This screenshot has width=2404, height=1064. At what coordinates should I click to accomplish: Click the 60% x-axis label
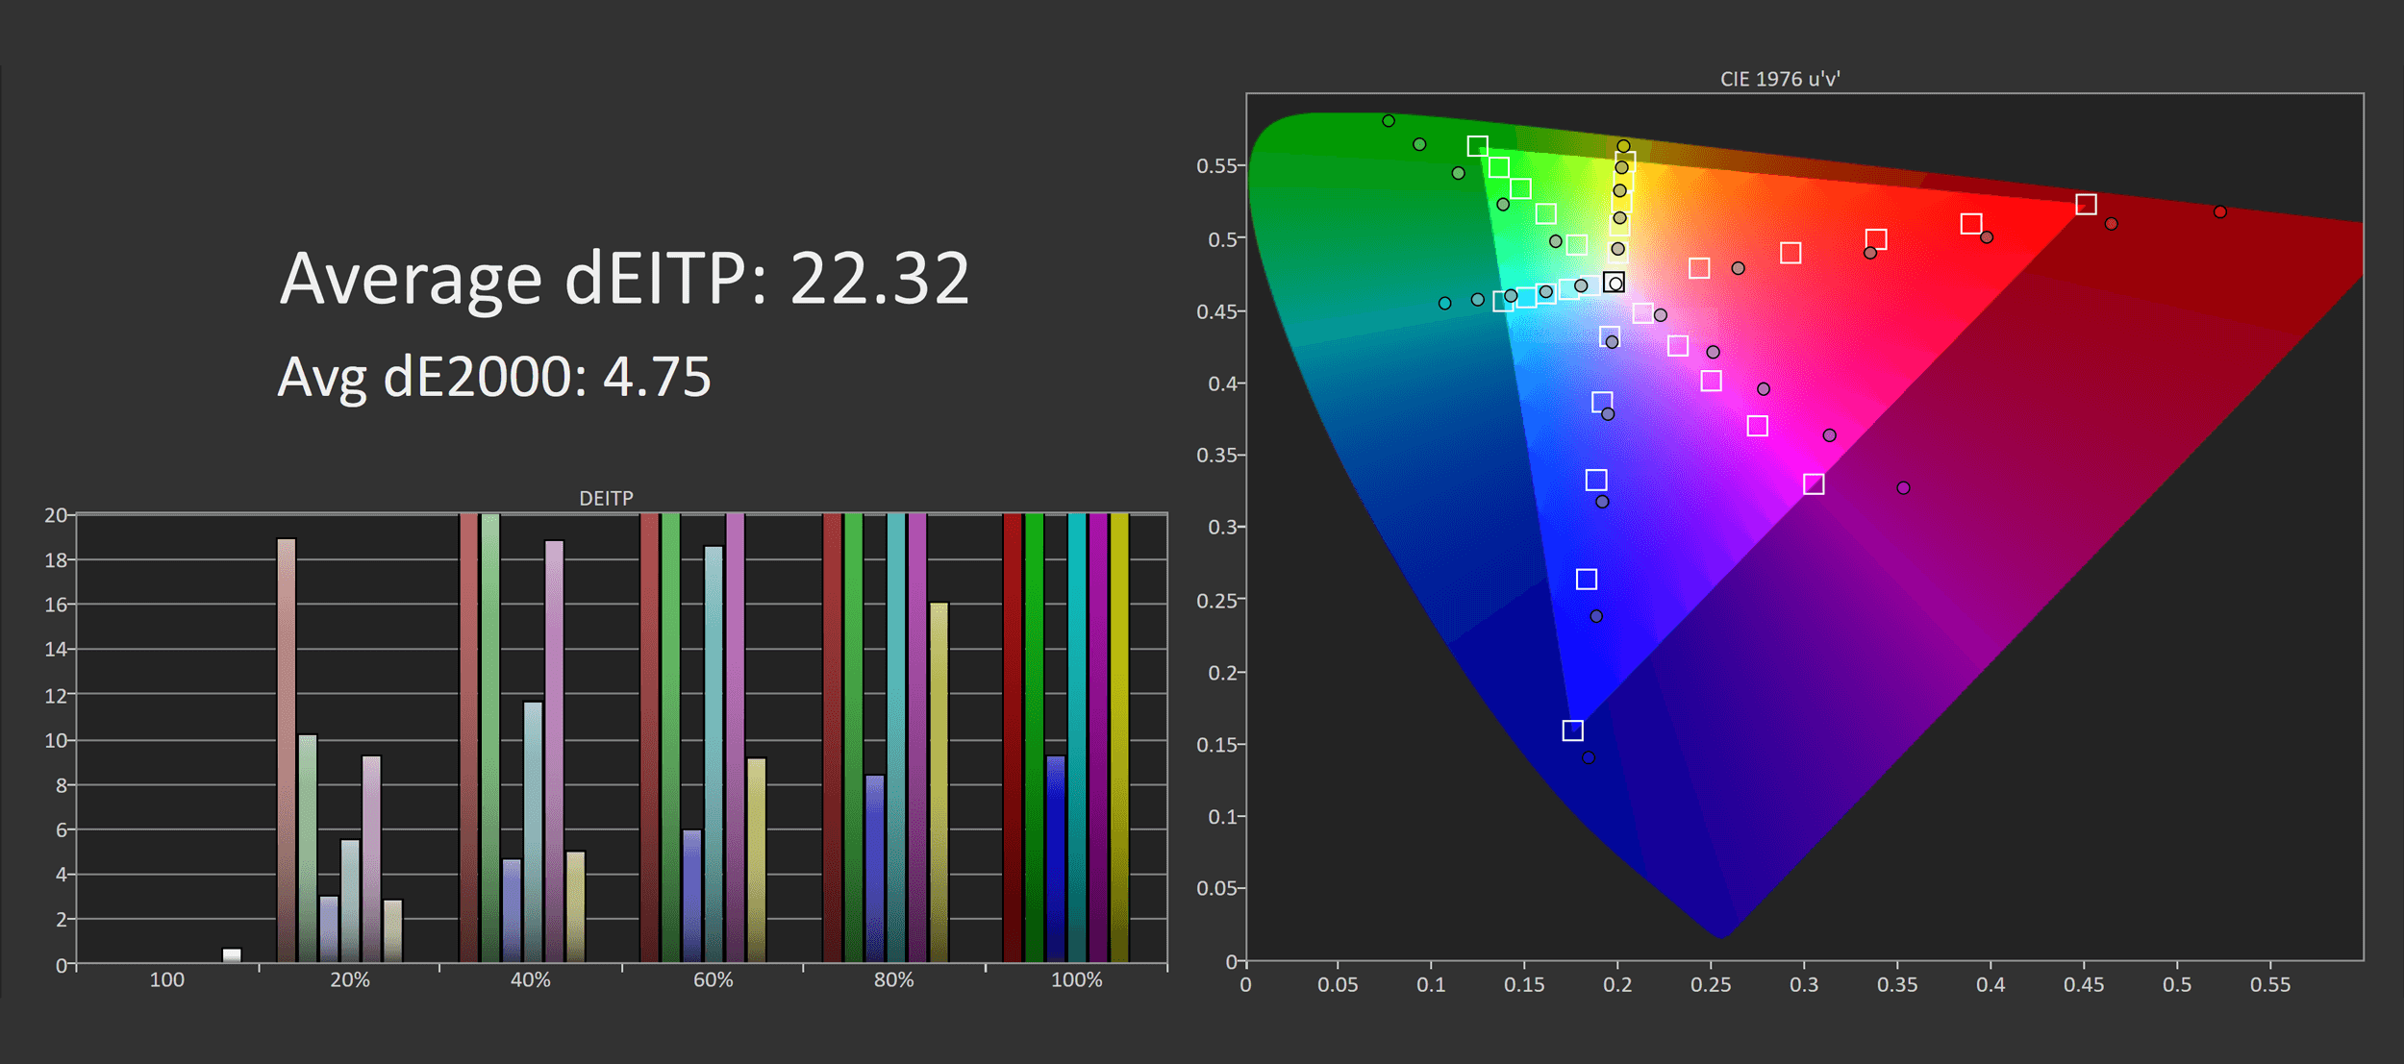point(713,979)
